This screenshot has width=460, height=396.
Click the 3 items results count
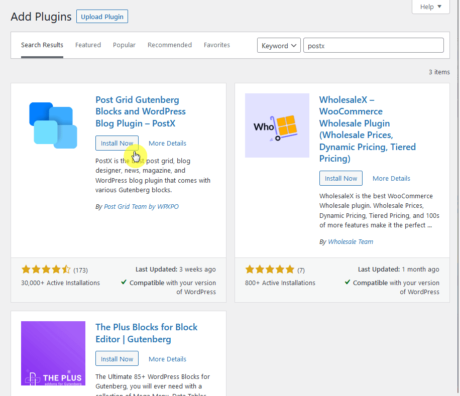tap(439, 72)
